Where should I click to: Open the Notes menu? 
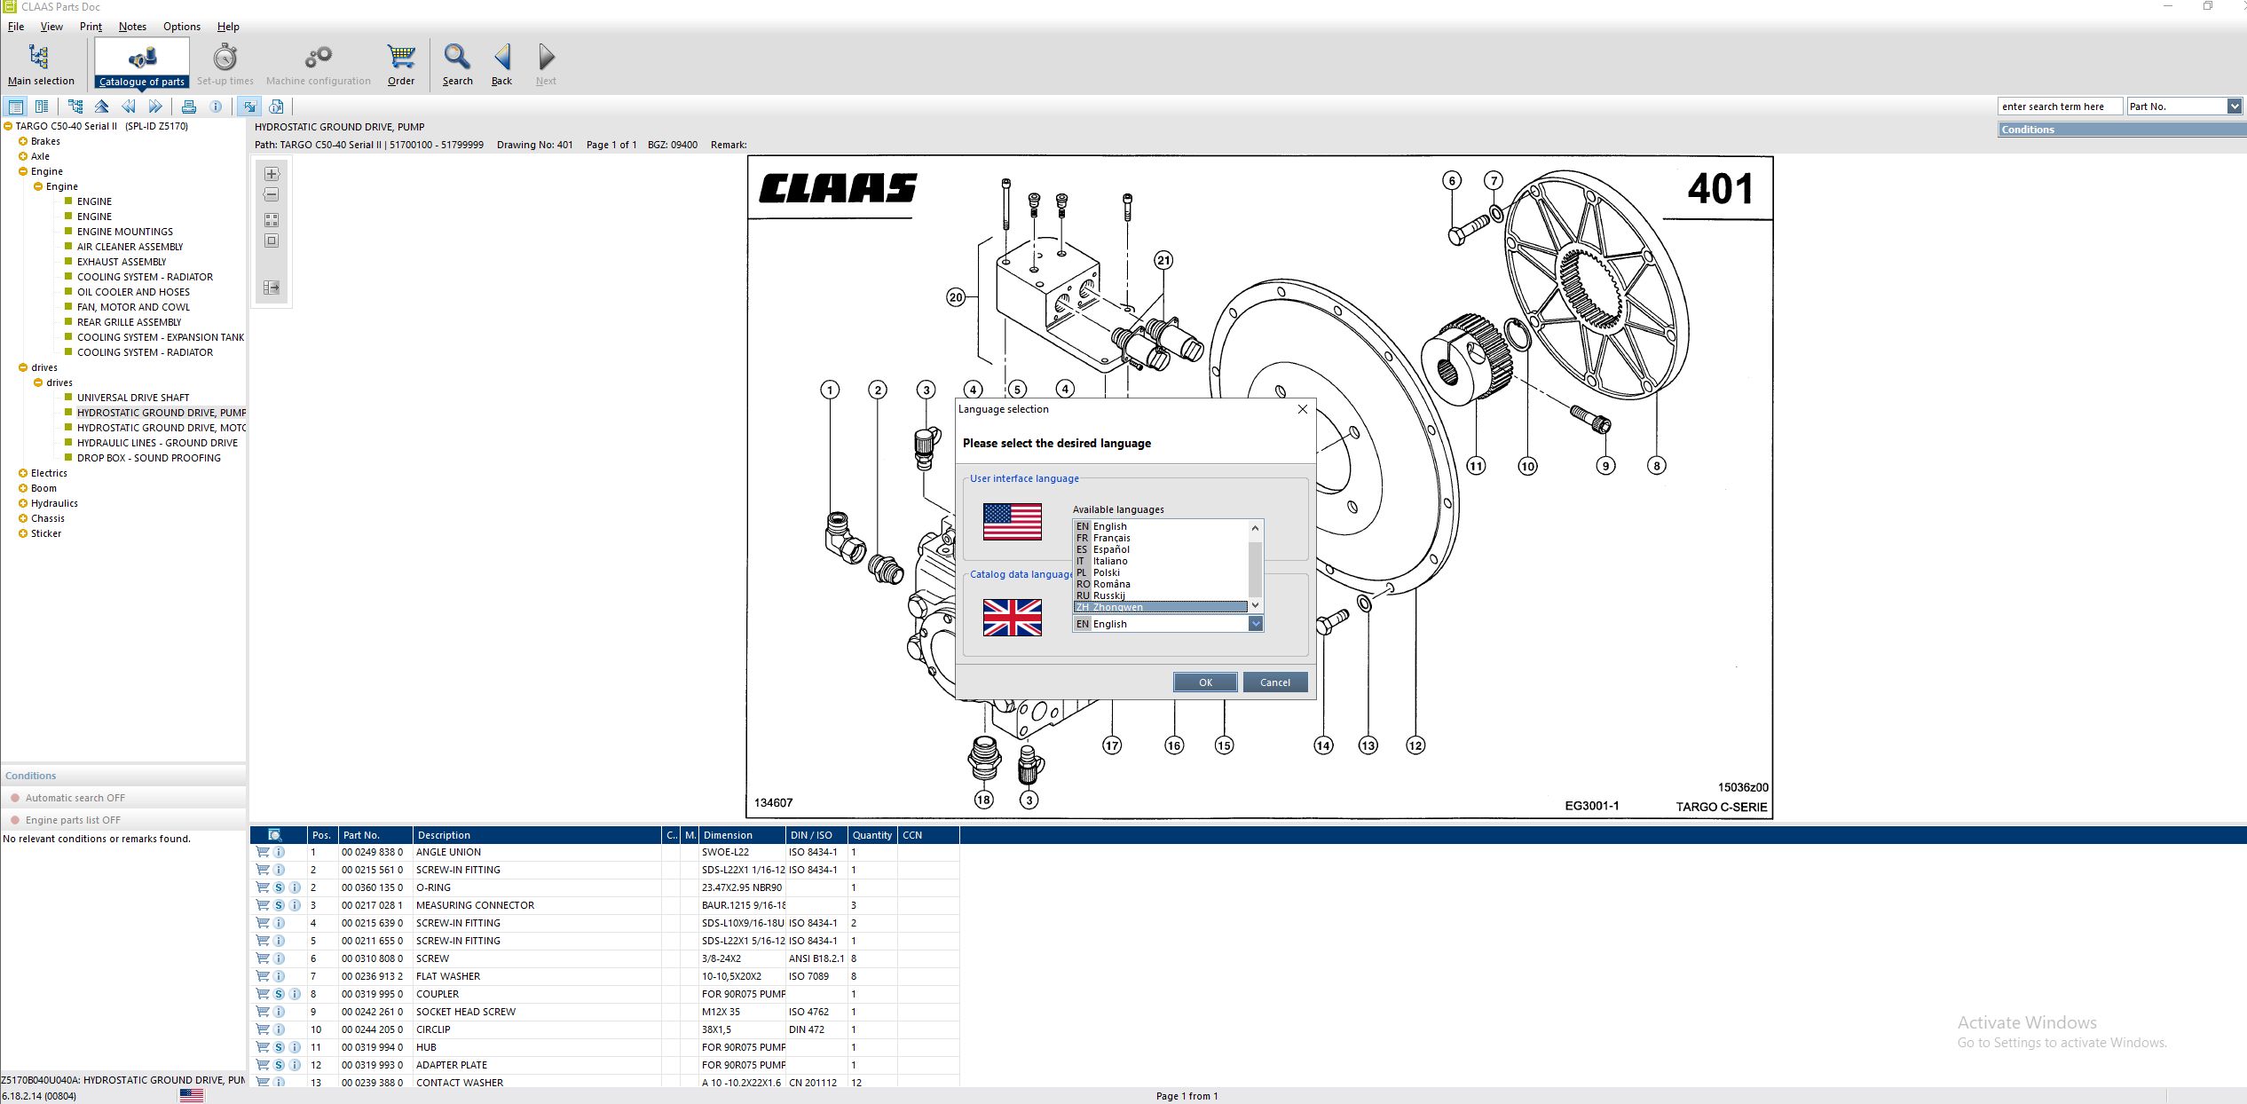(x=132, y=27)
